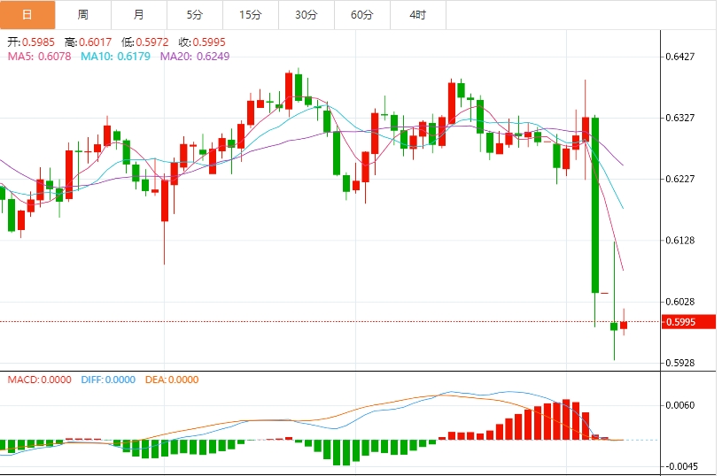Click the MACD: 0.0000 label

(40, 380)
